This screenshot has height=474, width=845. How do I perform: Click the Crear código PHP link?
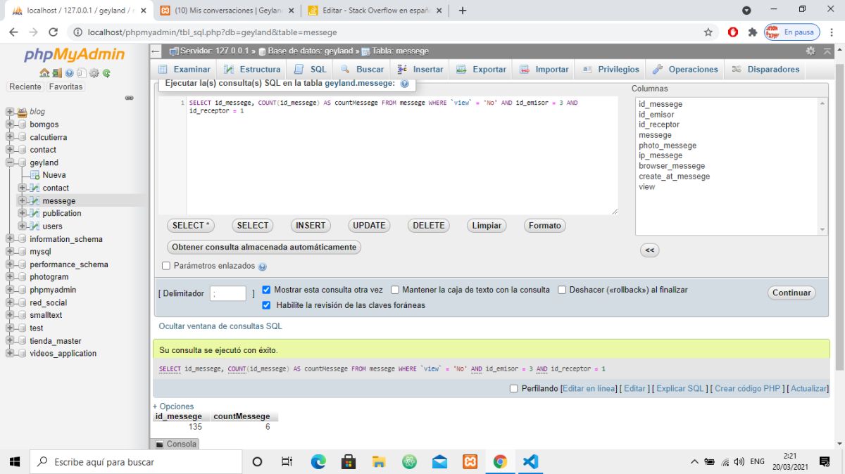pyautogui.click(x=746, y=388)
